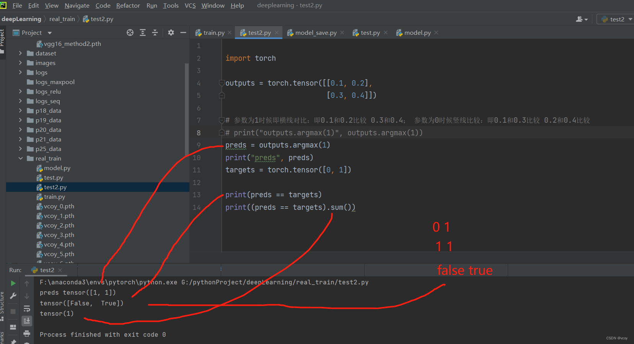Screen dimensions: 634x344
Task: Expand the p25_data folder
Action: [21, 149]
